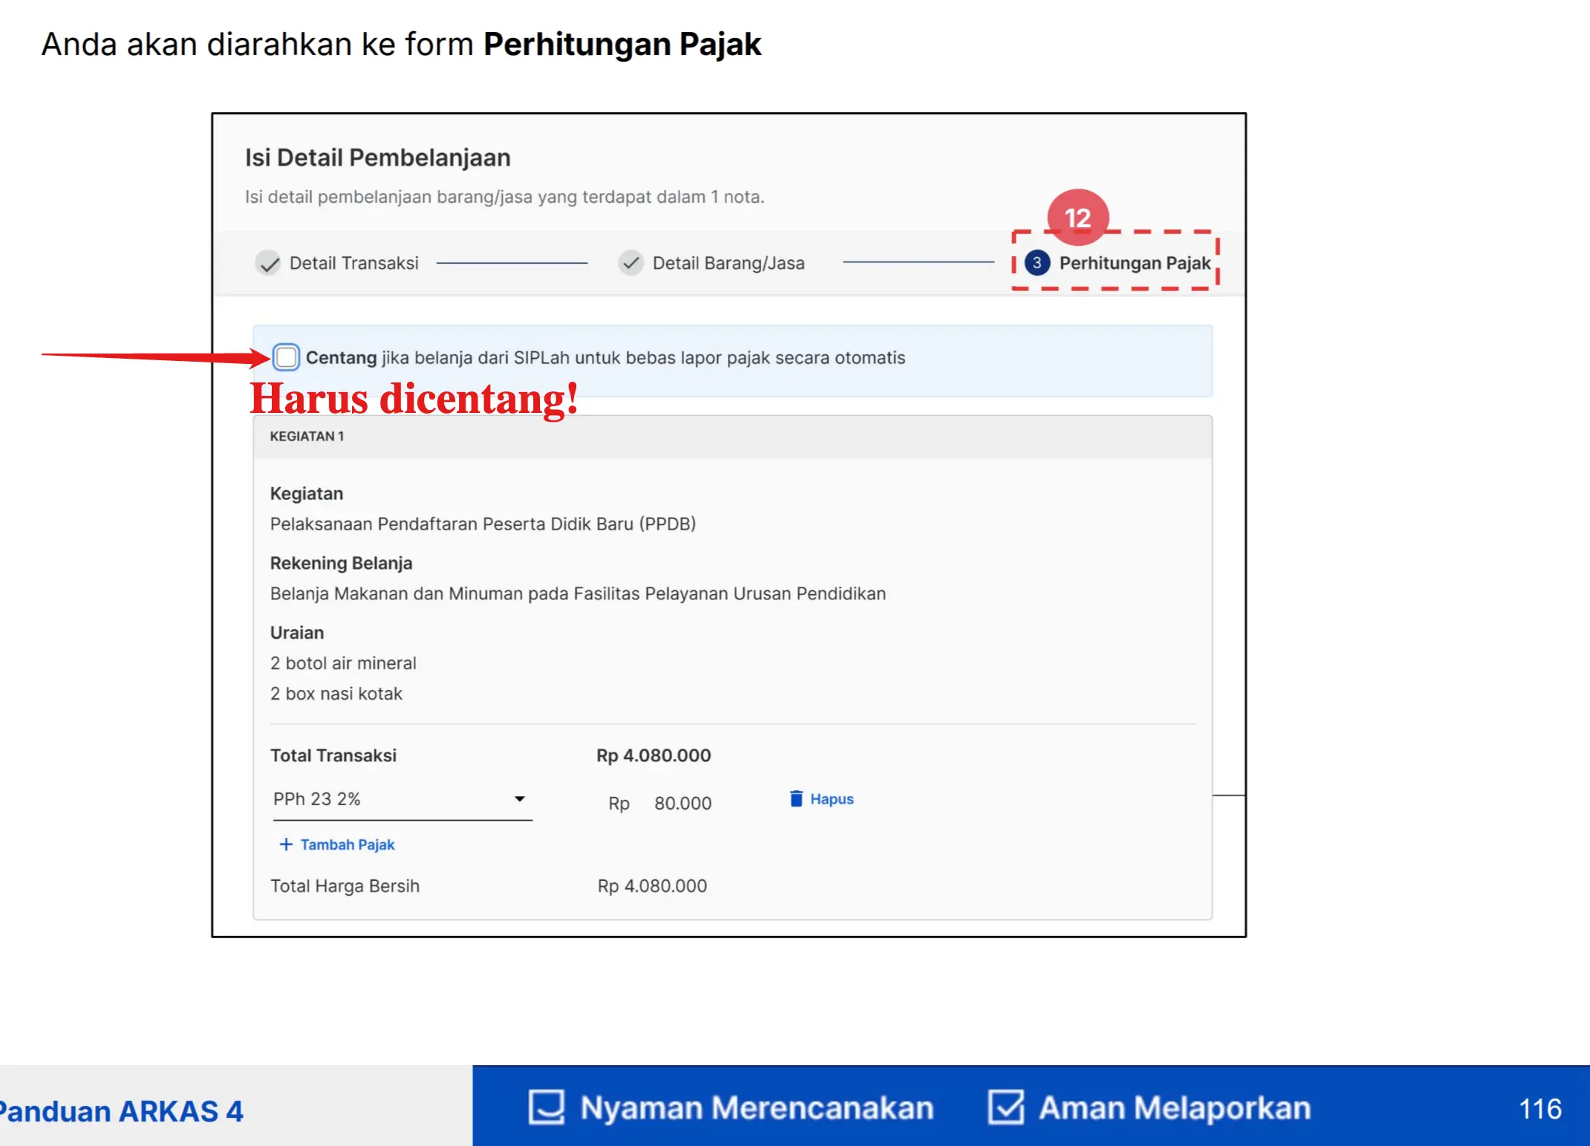Click the 80.000 tax amount field
The width and height of the screenshot is (1590, 1146).
pyautogui.click(x=682, y=804)
